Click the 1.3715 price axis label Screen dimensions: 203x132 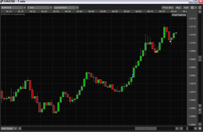tap(192, 18)
